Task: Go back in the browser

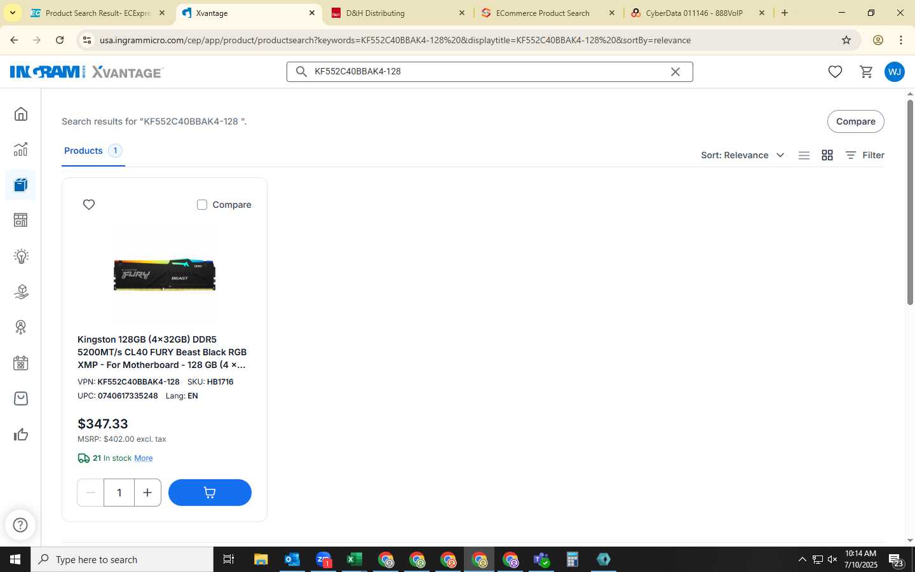Action: click(x=14, y=40)
